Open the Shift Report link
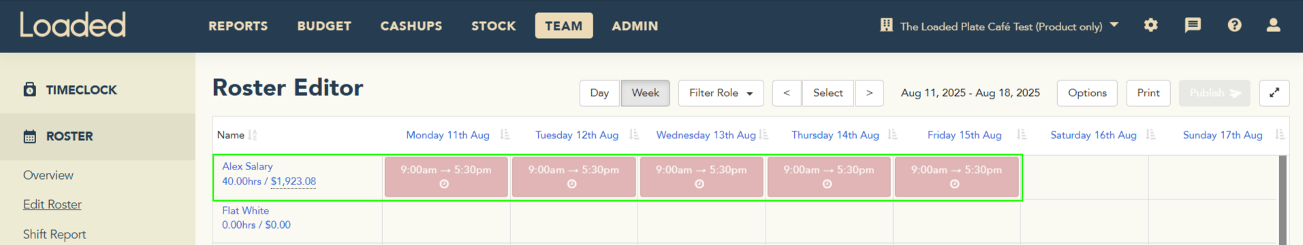1303x245 pixels. [54, 234]
